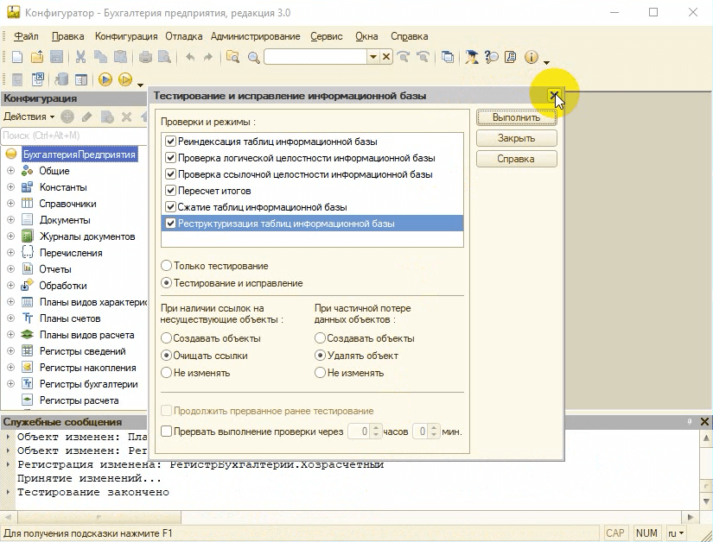Viewport: 713px width, 542px height.
Task: Click the Find-in-files folder search icon
Action: click(232, 57)
